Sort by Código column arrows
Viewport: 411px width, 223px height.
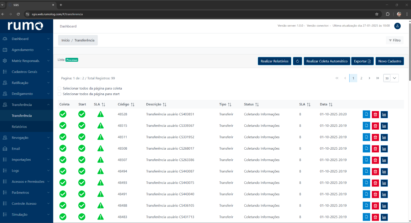(x=133, y=105)
